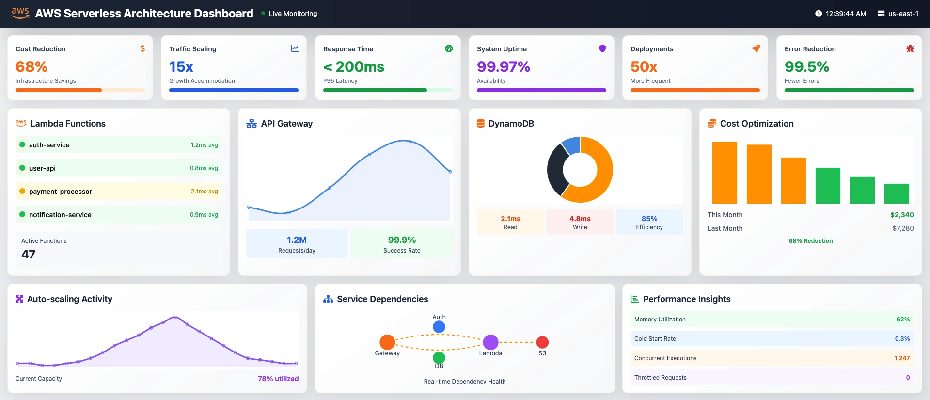The height and width of the screenshot is (400, 930).
Task: Click the rocket icon on Deployments card
Action: point(756,48)
